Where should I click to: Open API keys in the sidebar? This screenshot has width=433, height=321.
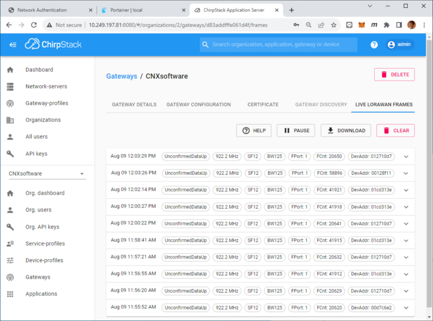point(36,153)
